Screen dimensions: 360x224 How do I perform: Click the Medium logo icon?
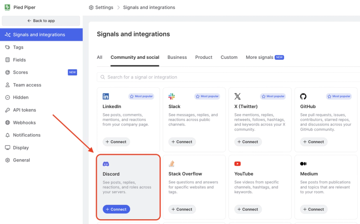click(303, 163)
